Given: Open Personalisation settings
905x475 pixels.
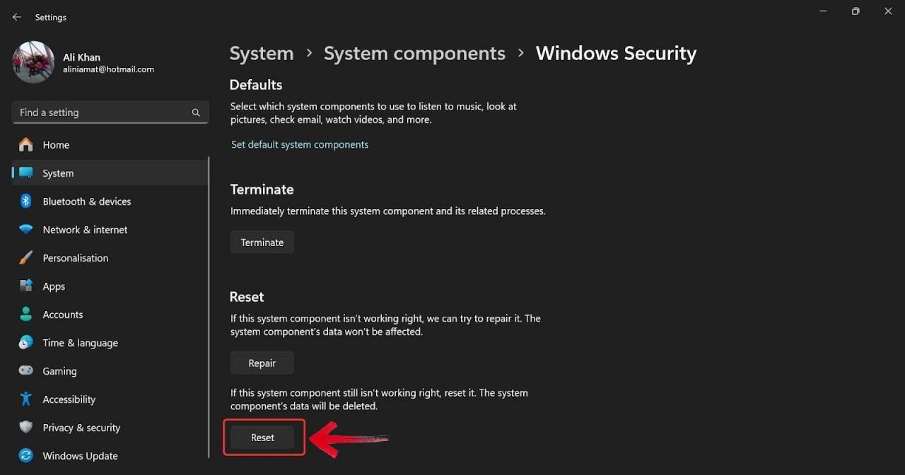Looking at the screenshot, I should coord(76,258).
